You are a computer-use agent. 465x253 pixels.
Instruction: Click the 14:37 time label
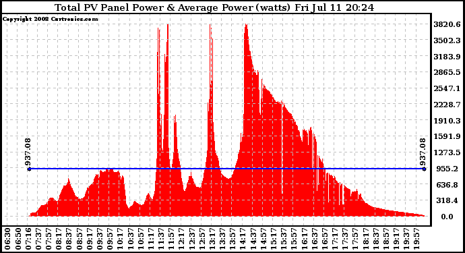pos(254,239)
